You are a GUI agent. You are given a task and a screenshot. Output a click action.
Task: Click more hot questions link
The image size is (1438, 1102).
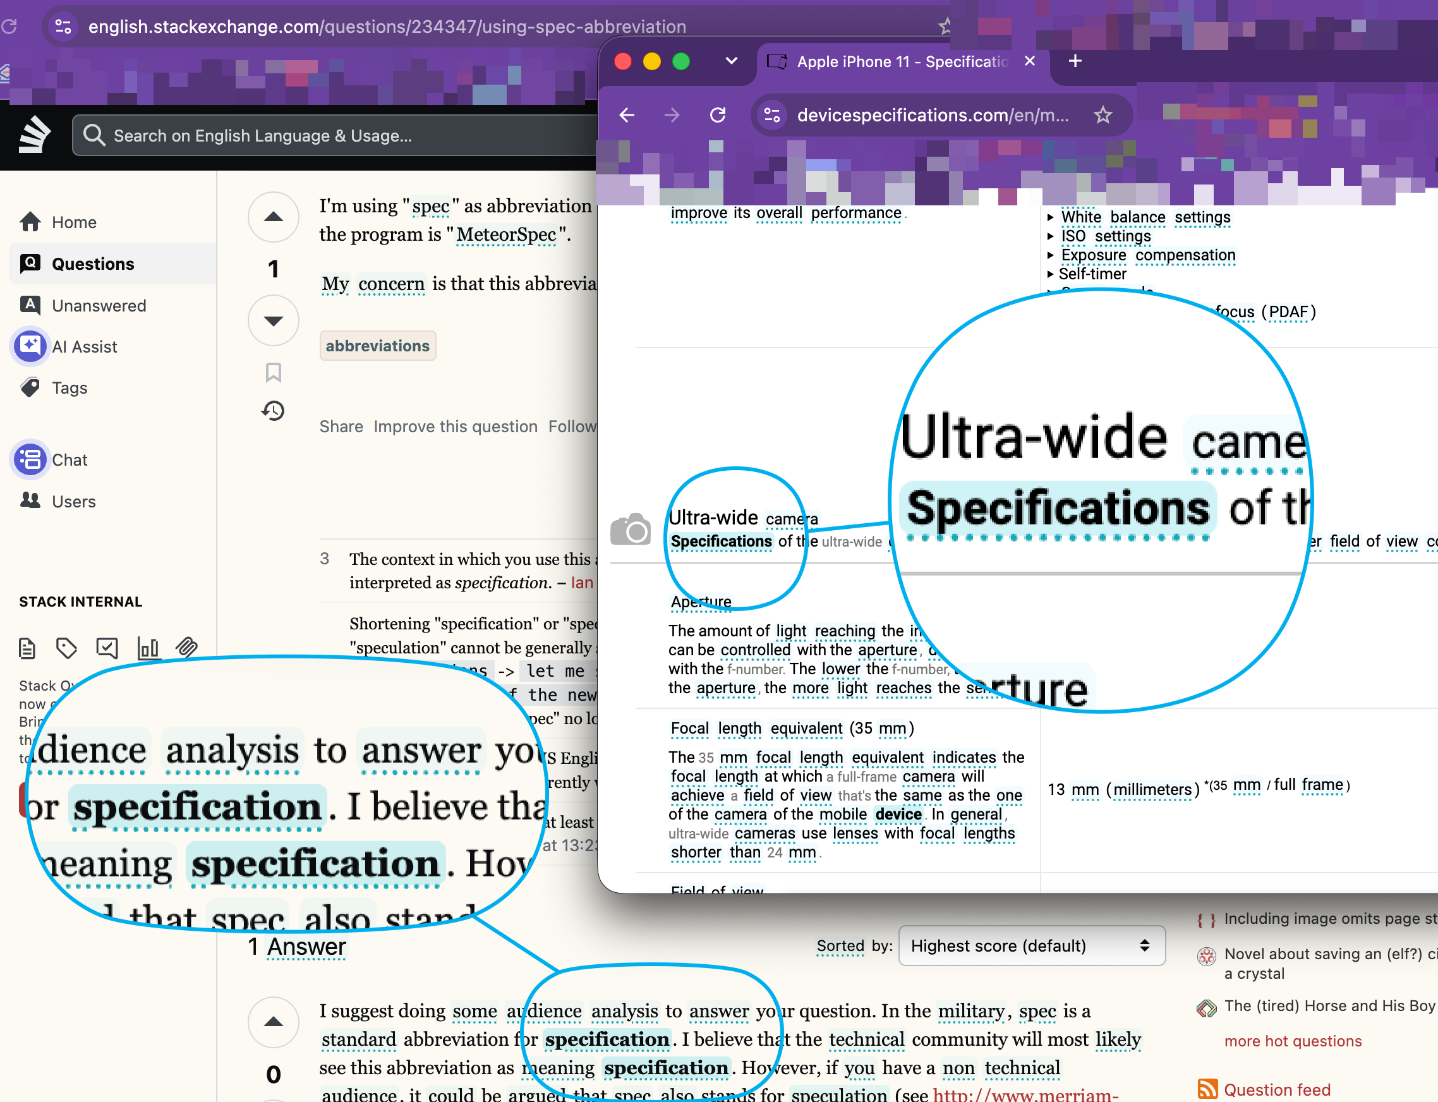pos(1293,1041)
